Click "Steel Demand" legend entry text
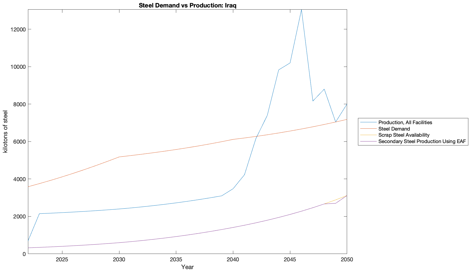The width and height of the screenshot is (471, 272). 394,129
